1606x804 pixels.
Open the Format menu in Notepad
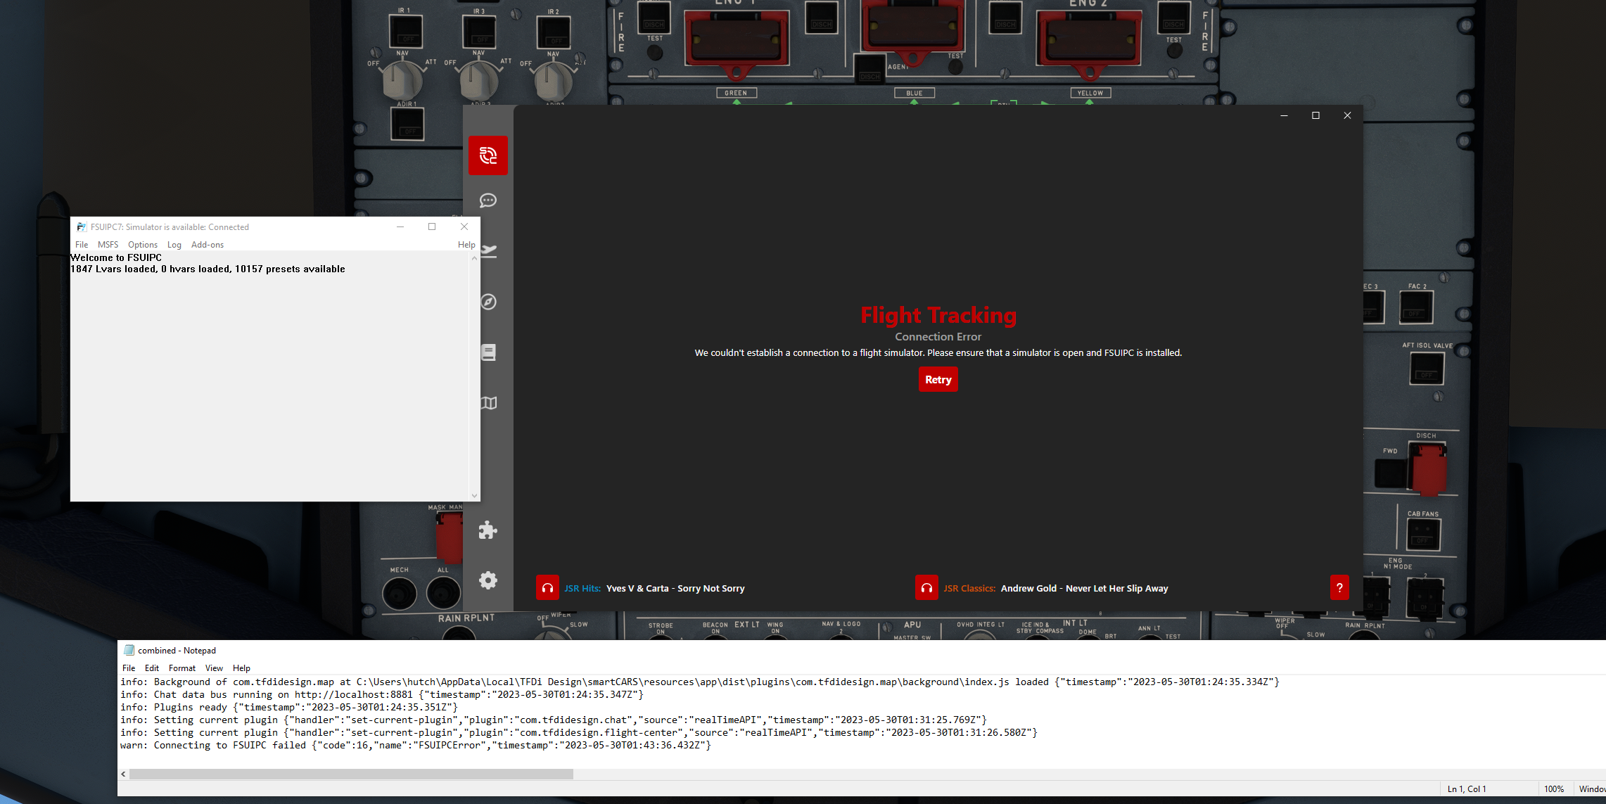(x=181, y=668)
